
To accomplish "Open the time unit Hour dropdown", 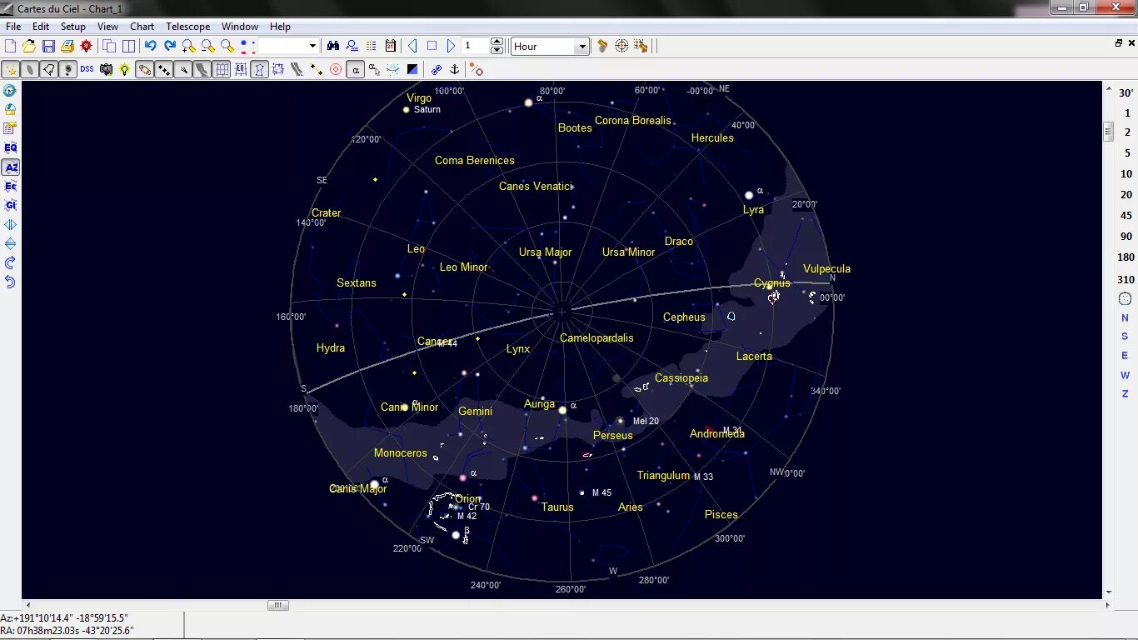I will (582, 47).
